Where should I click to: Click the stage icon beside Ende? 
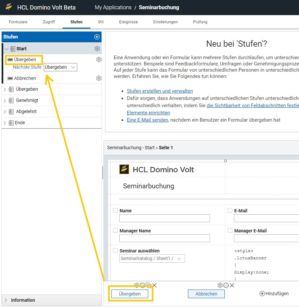tap(11, 123)
